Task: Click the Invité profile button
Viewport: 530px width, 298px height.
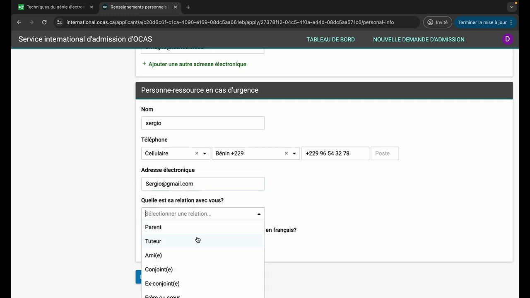Action: (437, 22)
